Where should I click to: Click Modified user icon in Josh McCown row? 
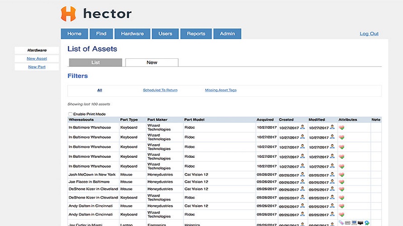tap(332, 174)
